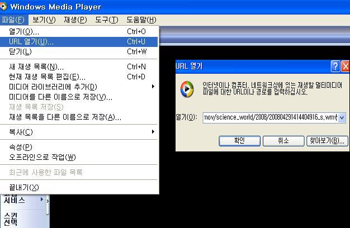Click the Media Player logo in dialog
The width and height of the screenshot is (350, 228).
(x=187, y=89)
